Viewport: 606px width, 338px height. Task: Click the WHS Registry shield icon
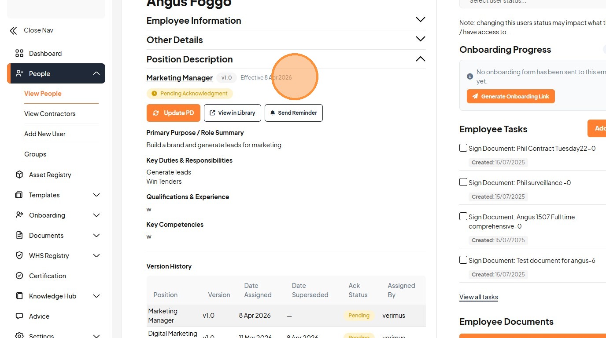pyautogui.click(x=19, y=256)
